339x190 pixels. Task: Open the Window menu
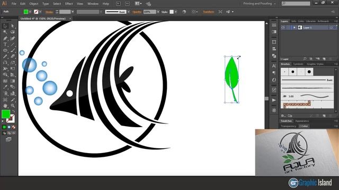[93, 4]
